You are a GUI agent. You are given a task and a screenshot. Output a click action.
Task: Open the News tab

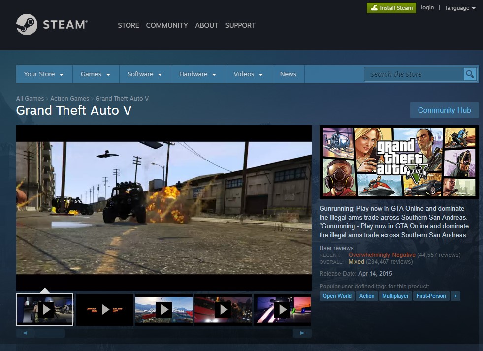coord(288,74)
